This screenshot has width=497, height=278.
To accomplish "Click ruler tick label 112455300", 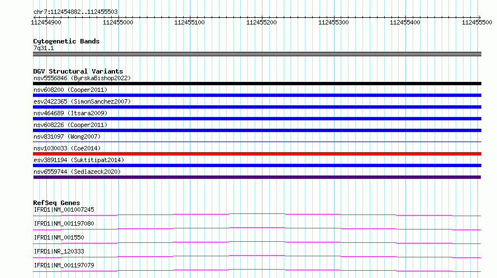I will click(x=333, y=22).
